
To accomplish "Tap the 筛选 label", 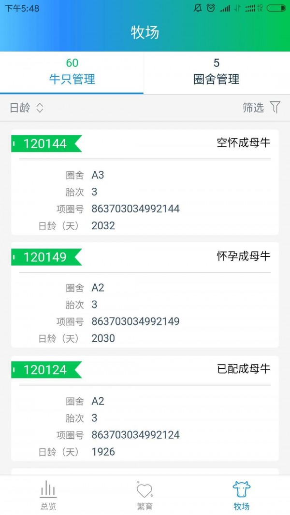I will tap(253, 108).
